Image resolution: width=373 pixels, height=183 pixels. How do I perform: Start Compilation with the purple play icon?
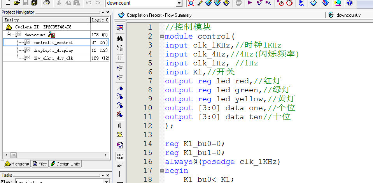pos(250,3)
